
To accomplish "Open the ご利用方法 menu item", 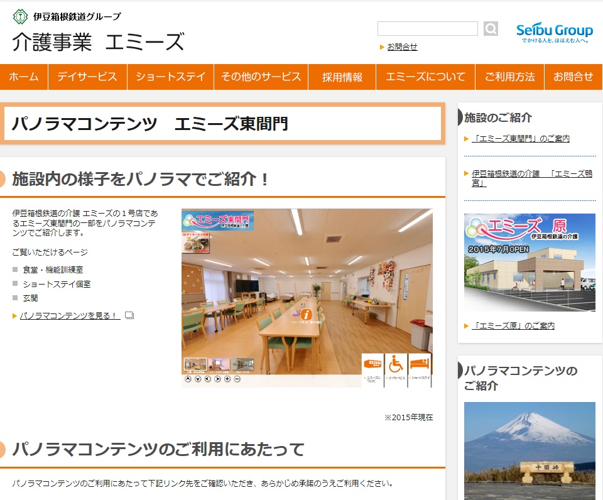I will point(509,77).
